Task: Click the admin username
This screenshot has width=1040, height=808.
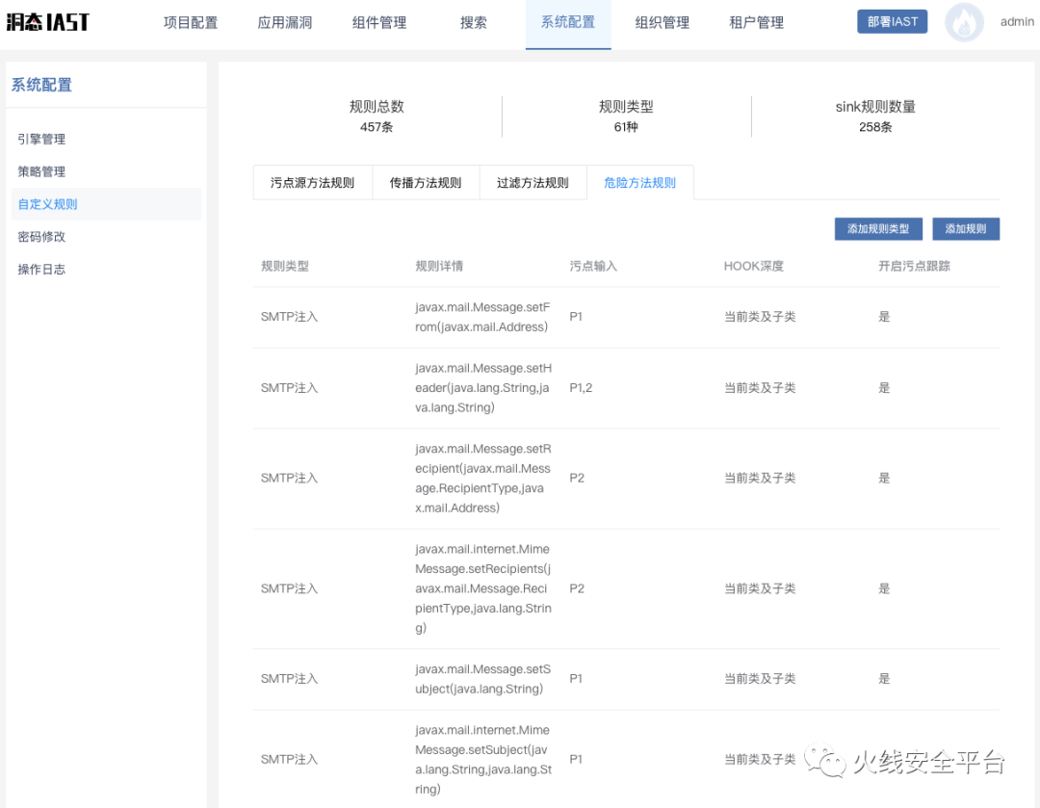Action: (1017, 21)
